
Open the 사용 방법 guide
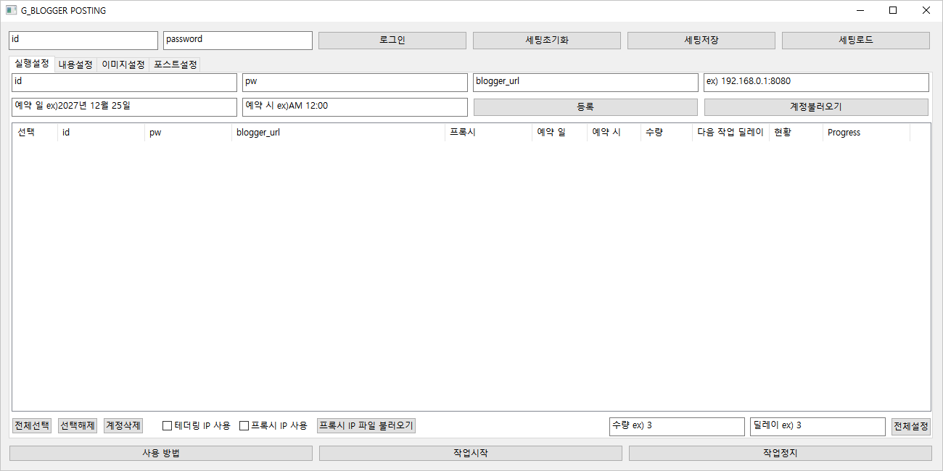coord(160,454)
